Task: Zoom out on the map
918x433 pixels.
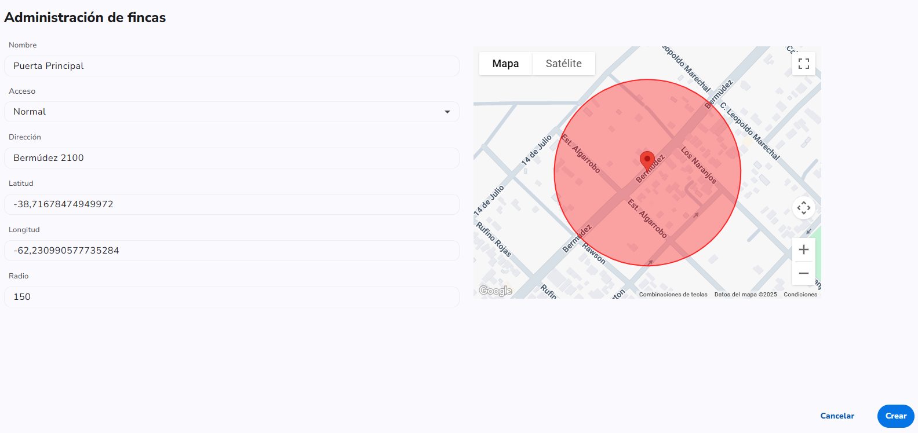Action: pyautogui.click(x=803, y=273)
